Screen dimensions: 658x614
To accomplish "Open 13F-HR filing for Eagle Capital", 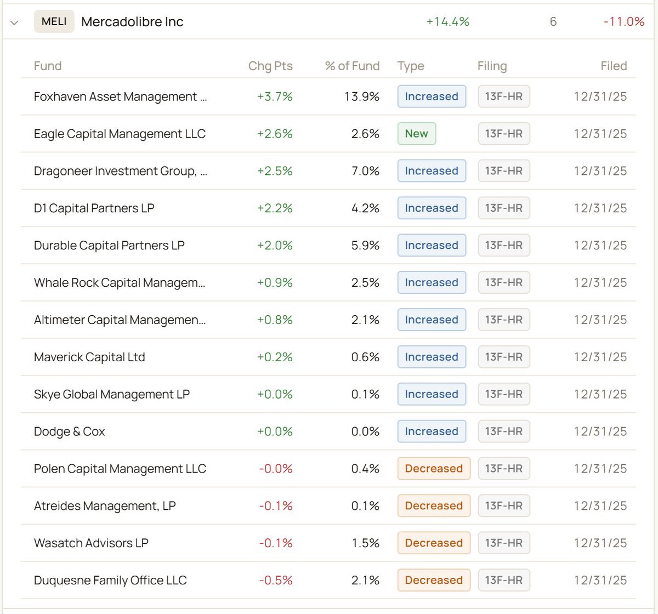I will [504, 134].
